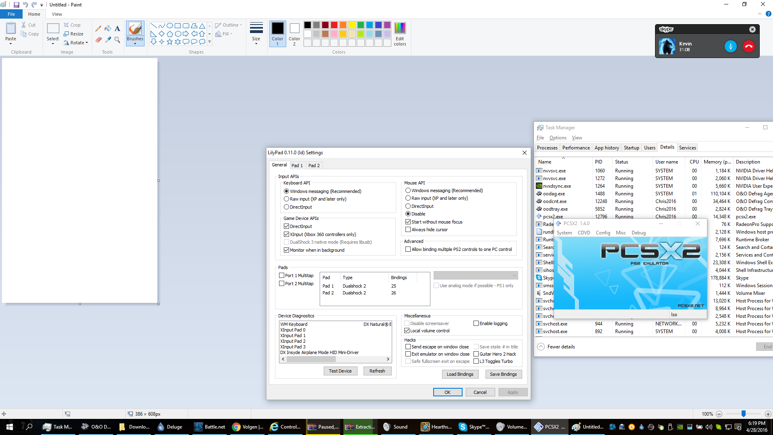Click Device Diagnostics horizontal scrollbar right arrow
Image resolution: width=773 pixels, height=435 pixels.
click(x=388, y=359)
